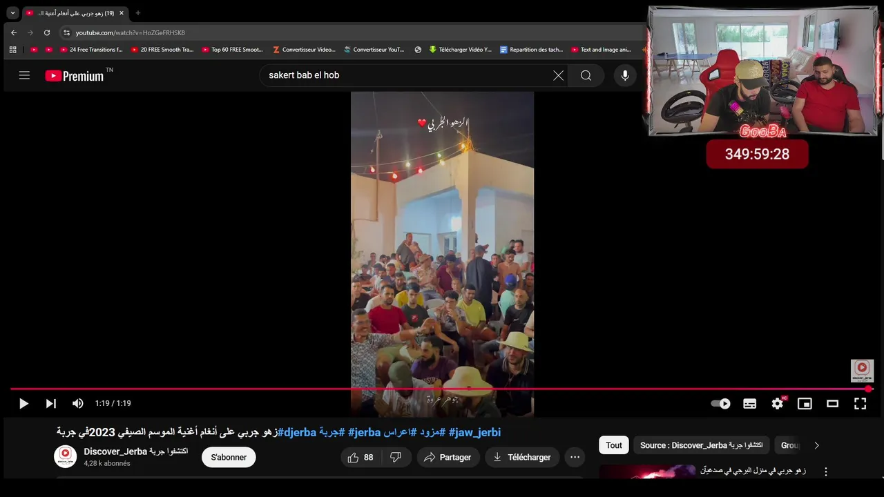884x497 pixels.
Task: Like the video with thumbs up
Action: [361, 457]
